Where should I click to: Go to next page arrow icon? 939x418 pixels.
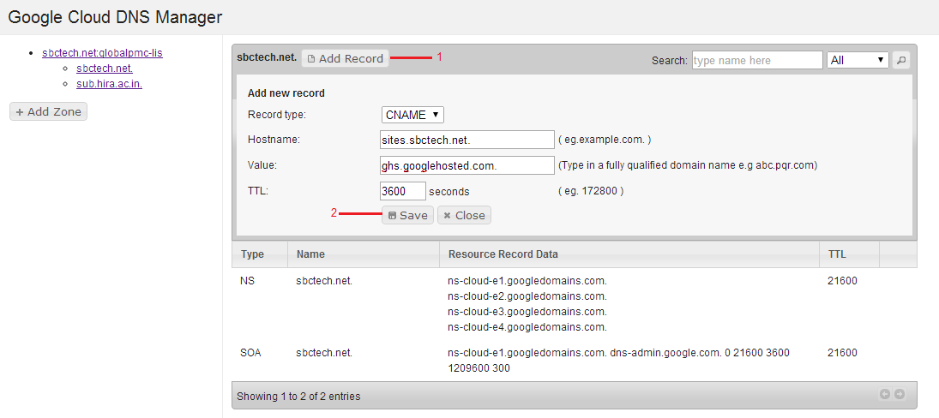point(899,394)
